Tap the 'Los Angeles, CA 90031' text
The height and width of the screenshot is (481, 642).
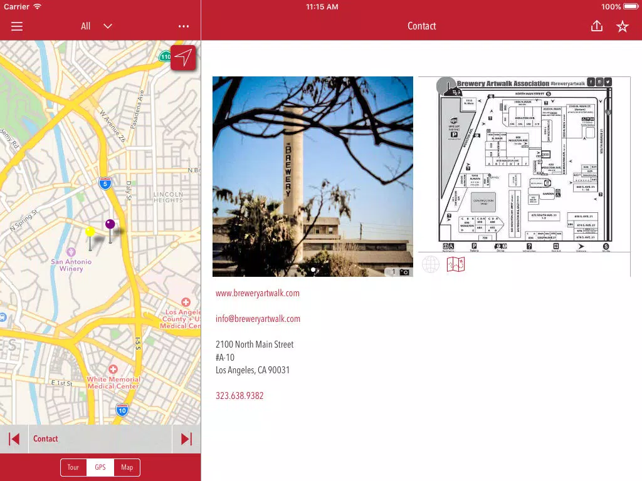[x=253, y=370]
